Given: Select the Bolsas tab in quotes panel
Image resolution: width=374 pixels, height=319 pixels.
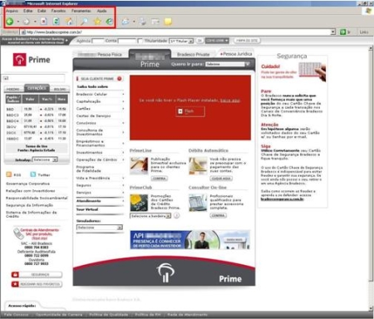Looking at the screenshot, I should pyautogui.click(x=60, y=89).
